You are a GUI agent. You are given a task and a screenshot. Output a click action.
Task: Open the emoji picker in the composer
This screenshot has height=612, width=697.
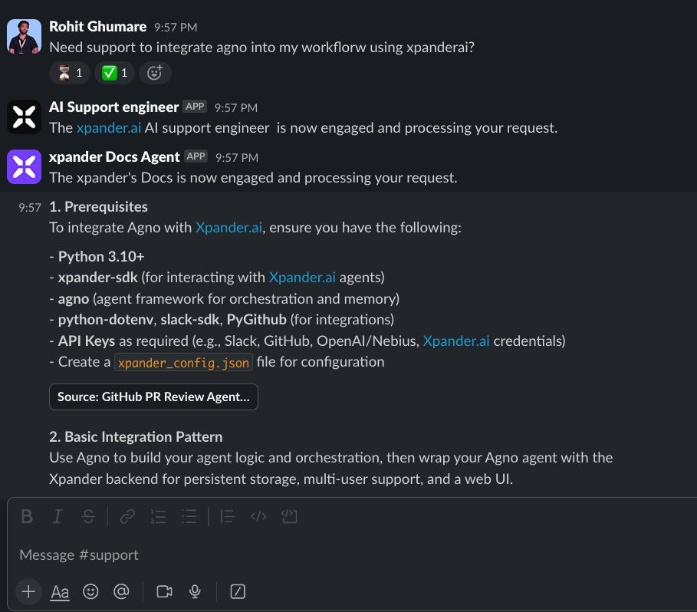91,591
